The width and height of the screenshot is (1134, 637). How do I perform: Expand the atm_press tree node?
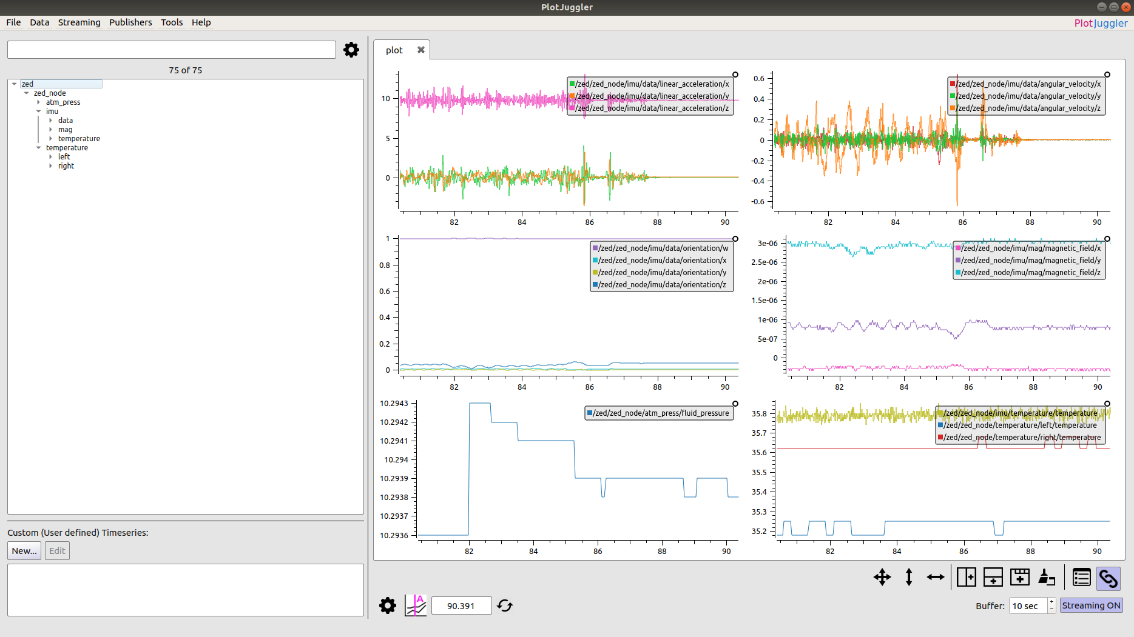point(39,102)
